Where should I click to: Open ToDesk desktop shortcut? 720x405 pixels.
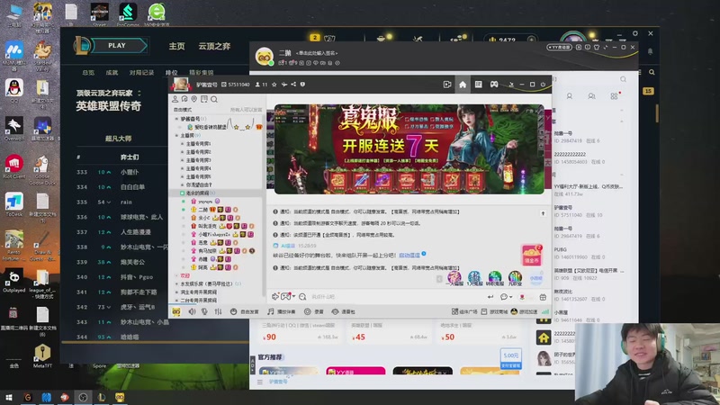click(x=14, y=205)
